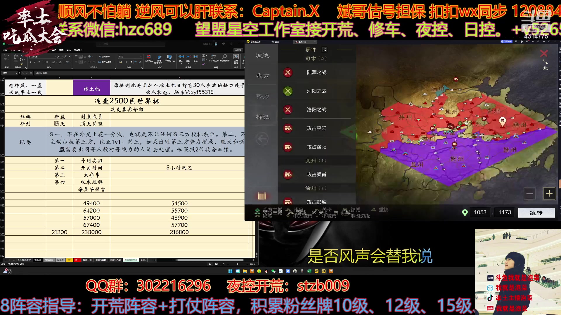
Task: Toggle center horizontal alignment in Excel
Action: click(80, 62)
